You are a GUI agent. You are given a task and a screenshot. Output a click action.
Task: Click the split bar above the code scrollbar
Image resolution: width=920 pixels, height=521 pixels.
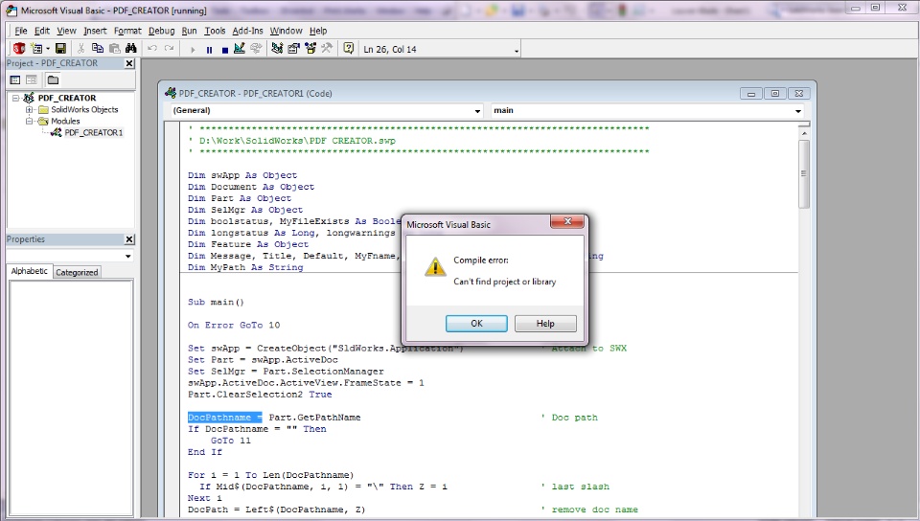click(804, 125)
